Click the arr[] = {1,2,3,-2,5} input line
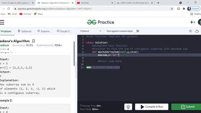The width and height of the screenshot is (201, 113). [16, 68]
